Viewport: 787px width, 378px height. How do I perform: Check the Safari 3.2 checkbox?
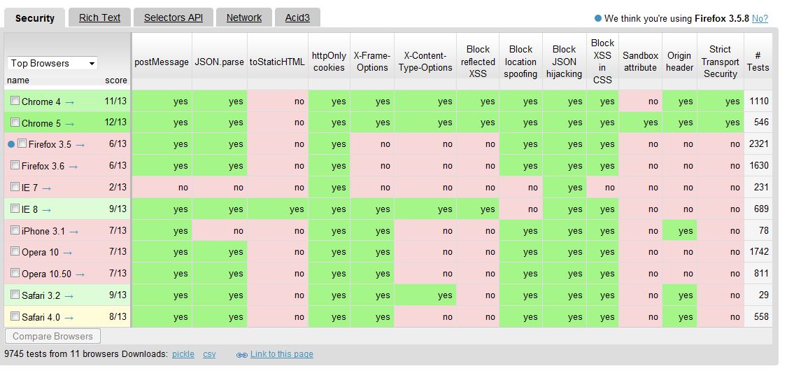coord(15,295)
